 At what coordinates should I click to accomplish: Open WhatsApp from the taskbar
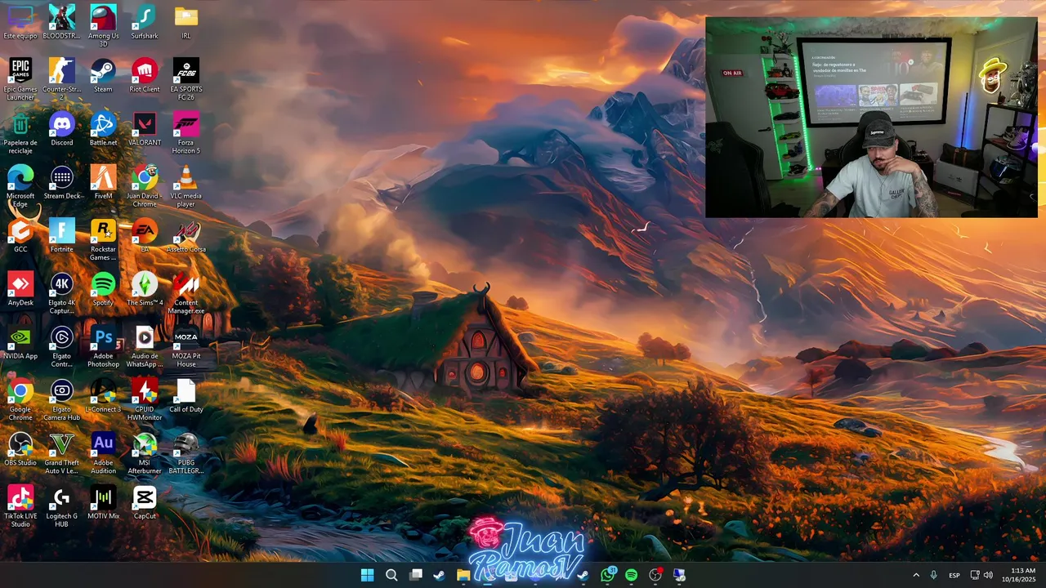607,575
